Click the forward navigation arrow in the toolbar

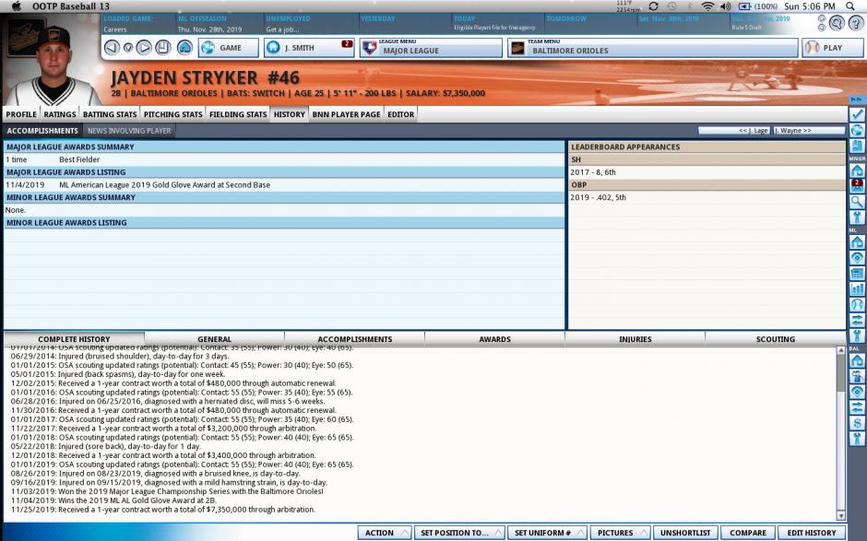click(144, 47)
